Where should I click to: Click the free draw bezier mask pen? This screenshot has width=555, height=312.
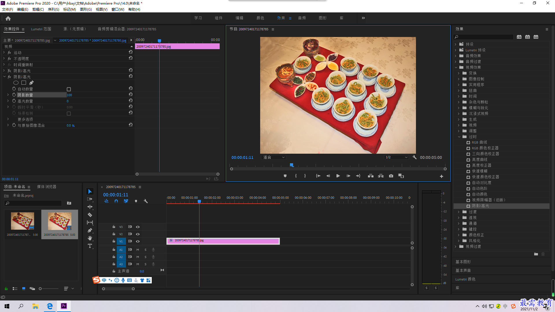pyautogui.click(x=31, y=83)
